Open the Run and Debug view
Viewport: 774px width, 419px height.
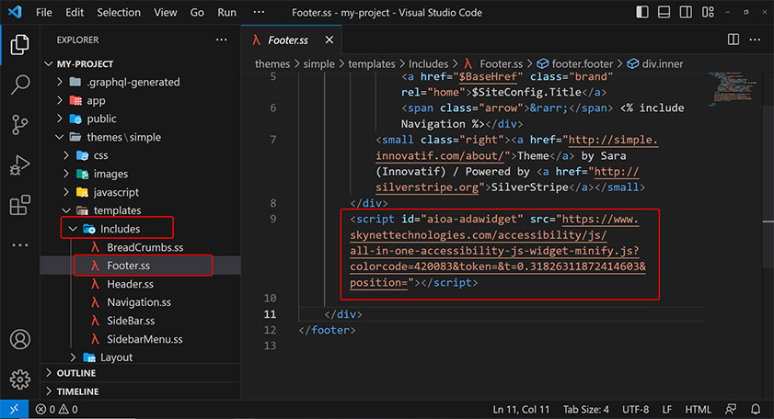19,165
